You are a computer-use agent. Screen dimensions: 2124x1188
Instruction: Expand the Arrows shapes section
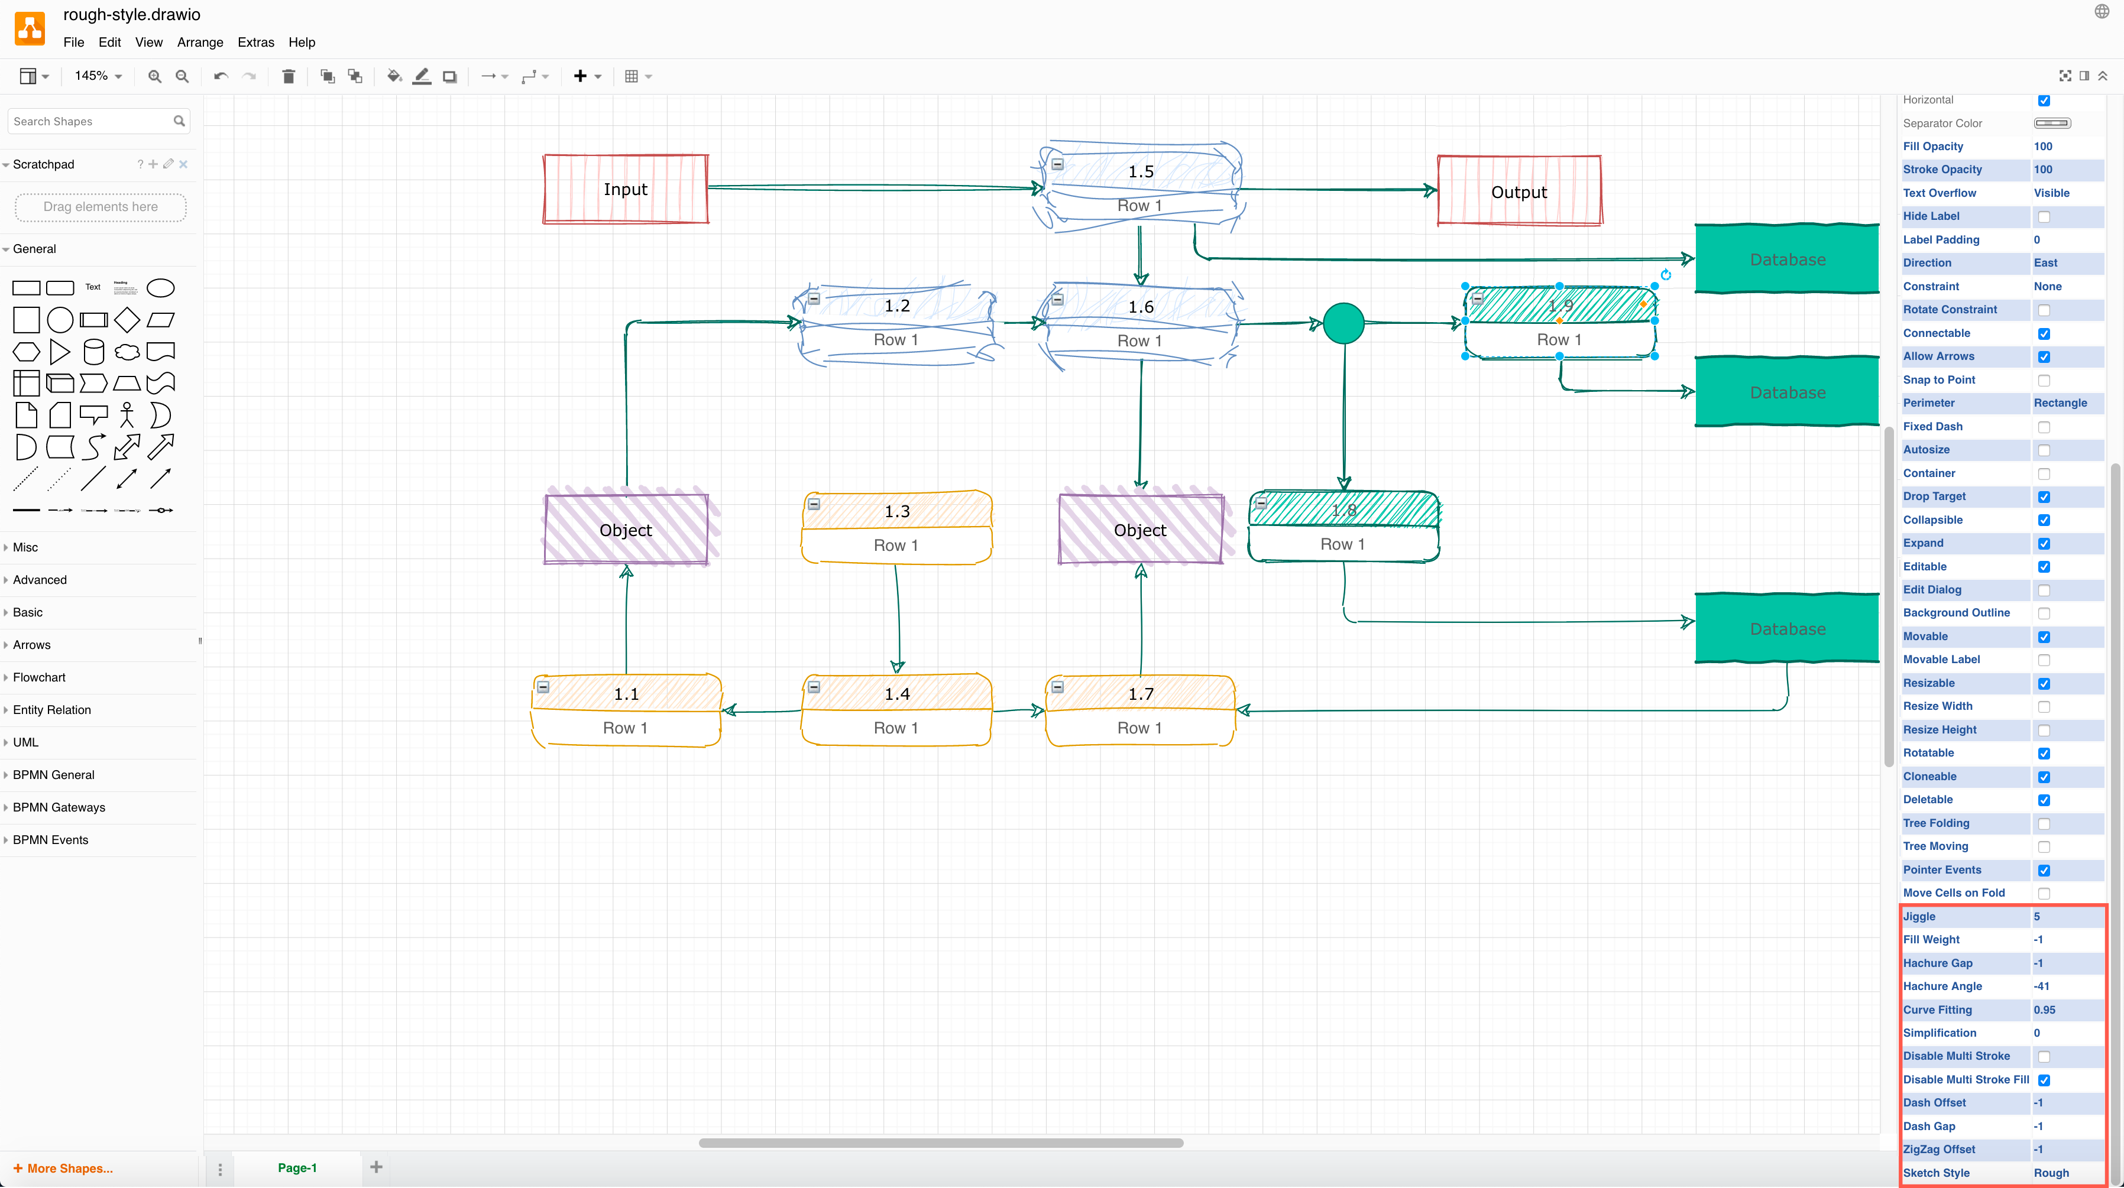pos(32,644)
